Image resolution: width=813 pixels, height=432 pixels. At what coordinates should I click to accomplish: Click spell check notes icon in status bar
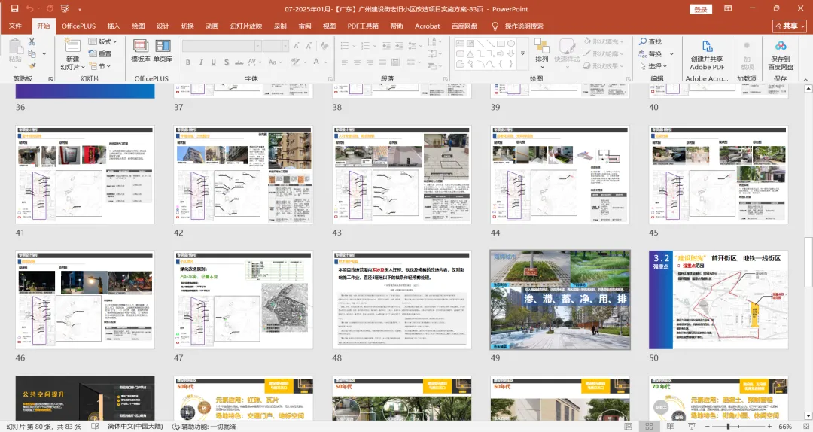pos(96,426)
